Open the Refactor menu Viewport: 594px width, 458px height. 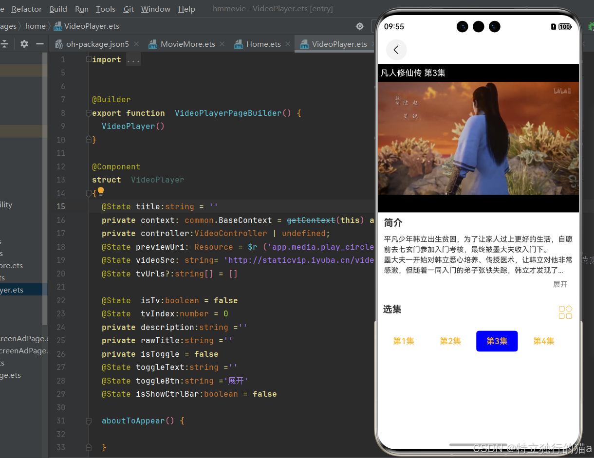pyautogui.click(x=27, y=9)
